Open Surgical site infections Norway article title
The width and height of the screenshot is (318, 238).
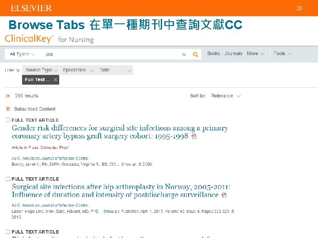click(x=121, y=191)
